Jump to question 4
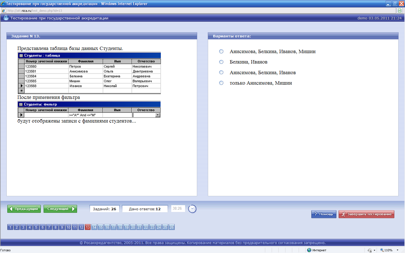This screenshot has height=253, width=405. (30, 227)
